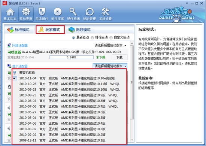Choose the 2010-04-06 driver 10.4版
The image size is (206, 146).
click(69, 124)
